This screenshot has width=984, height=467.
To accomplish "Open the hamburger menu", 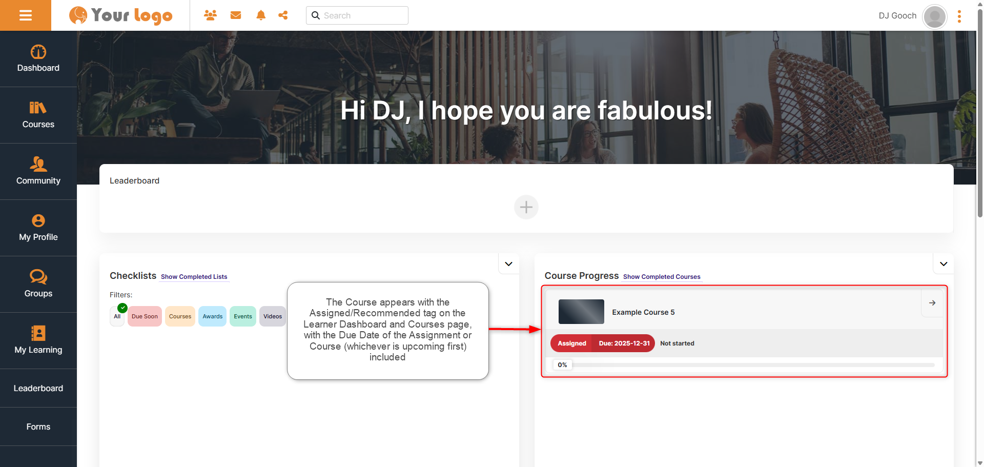I will pos(26,15).
